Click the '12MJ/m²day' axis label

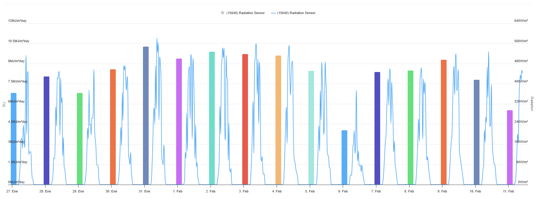(17, 21)
